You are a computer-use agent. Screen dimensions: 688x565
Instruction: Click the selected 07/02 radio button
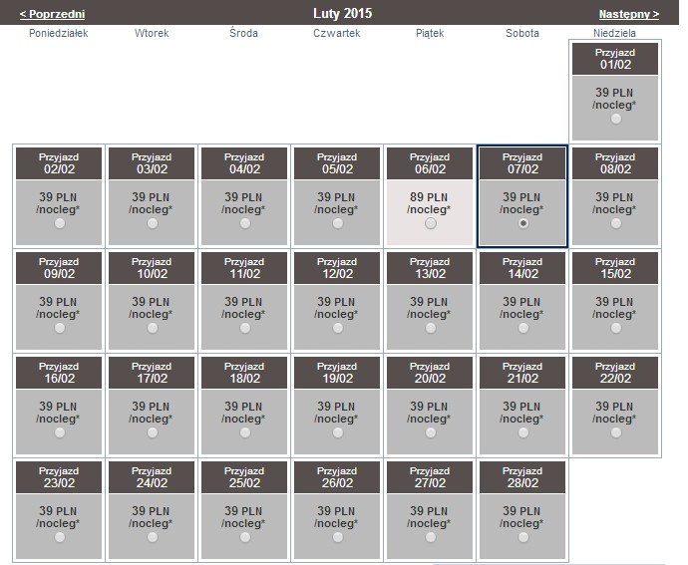523,223
